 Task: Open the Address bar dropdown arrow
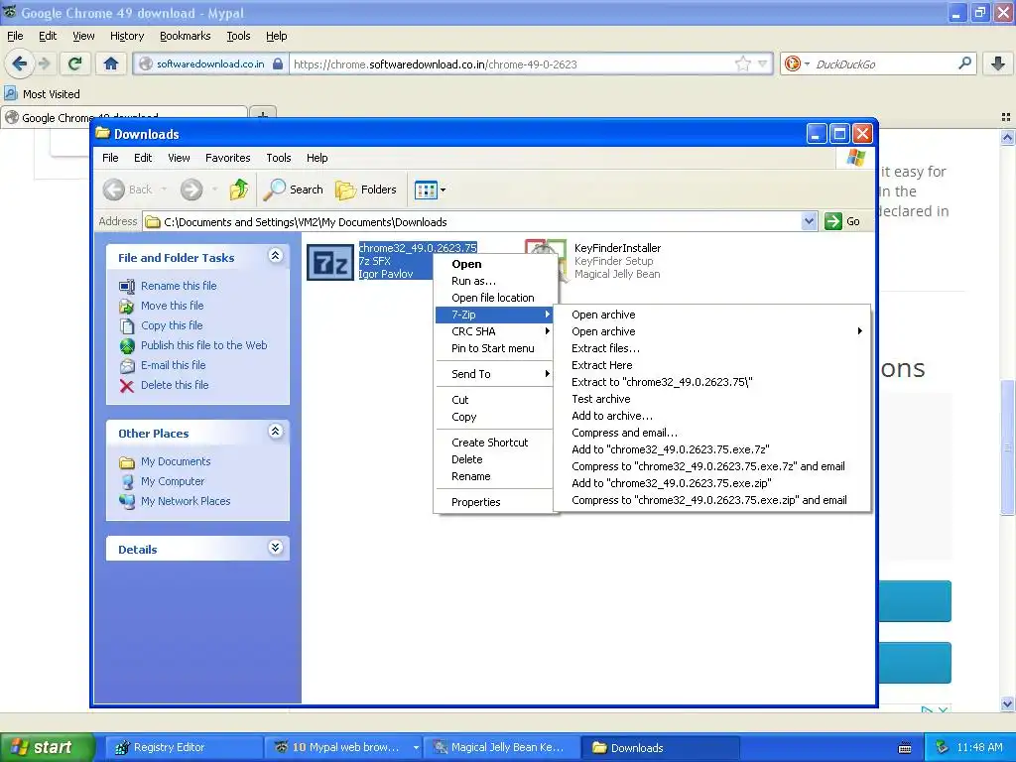[809, 221]
